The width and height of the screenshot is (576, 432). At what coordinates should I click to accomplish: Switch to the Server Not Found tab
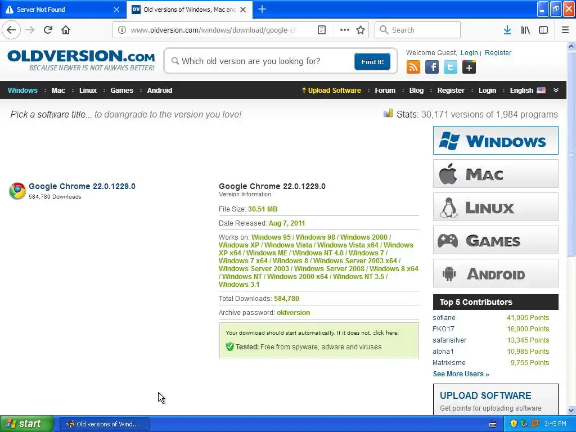[x=63, y=10]
